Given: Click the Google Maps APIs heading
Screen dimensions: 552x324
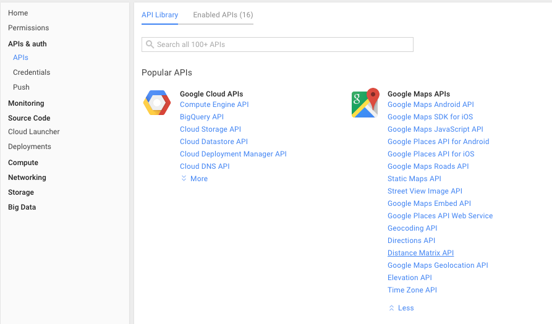Looking at the screenshot, I should pos(419,94).
